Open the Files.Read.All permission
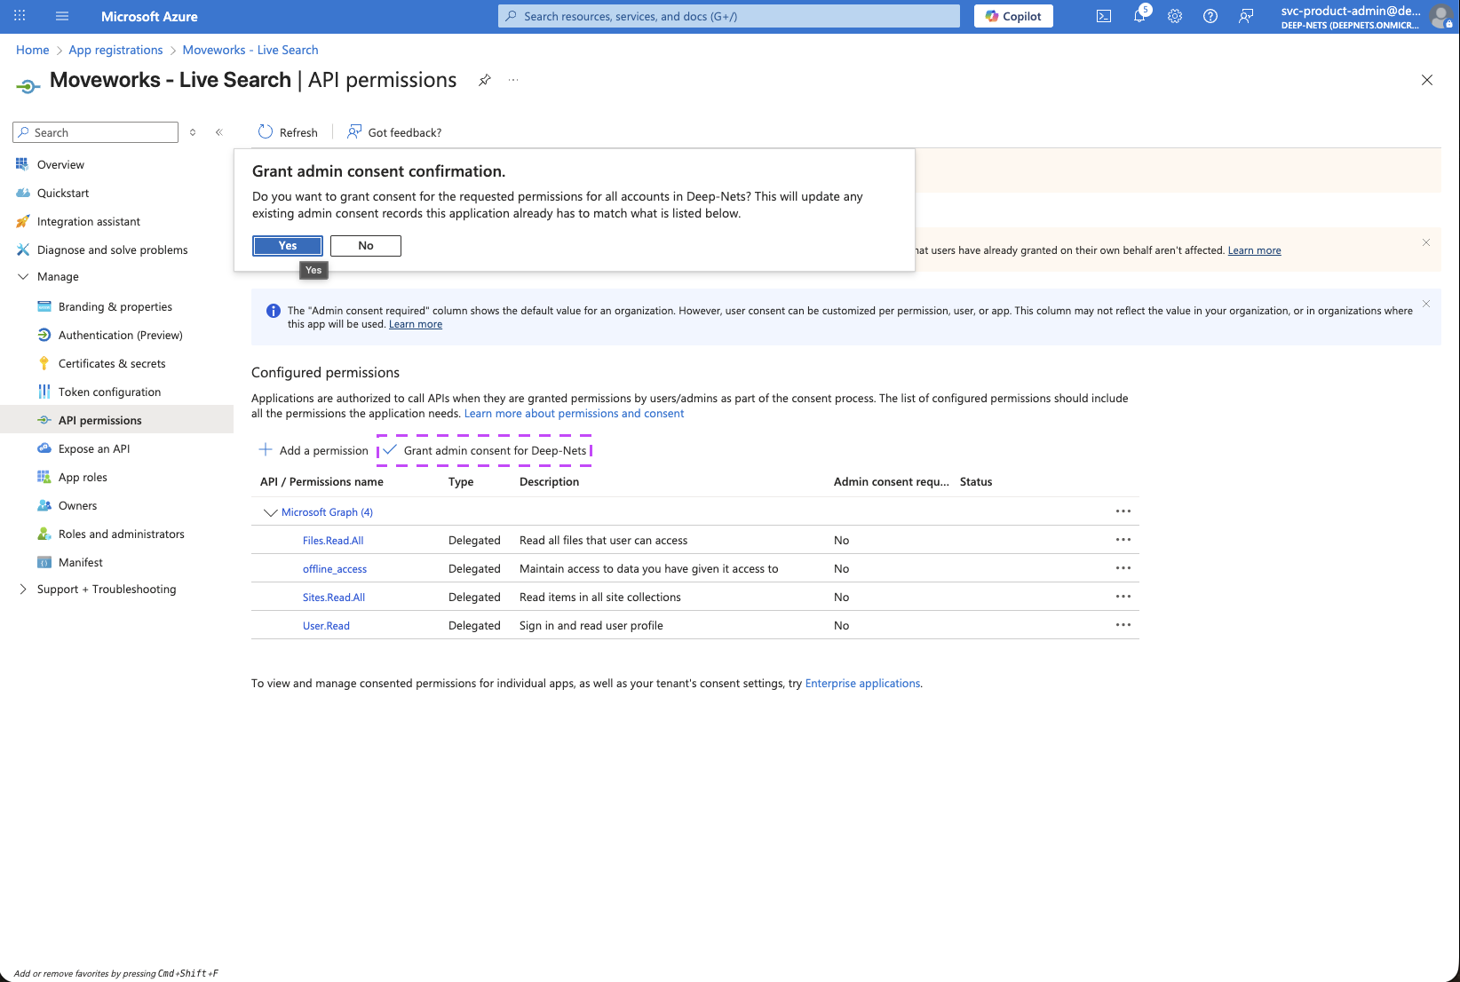The width and height of the screenshot is (1460, 982). click(x=333, y=541)
